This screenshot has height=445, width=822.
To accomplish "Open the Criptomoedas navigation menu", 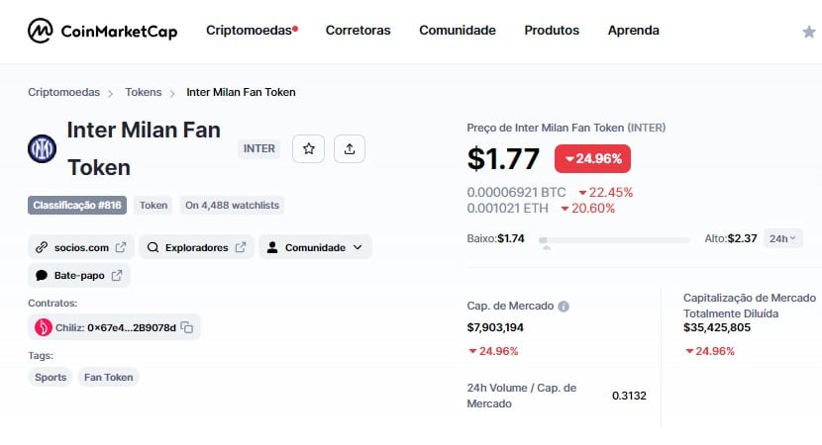I will pyautogui.click(x=252, y=31).
